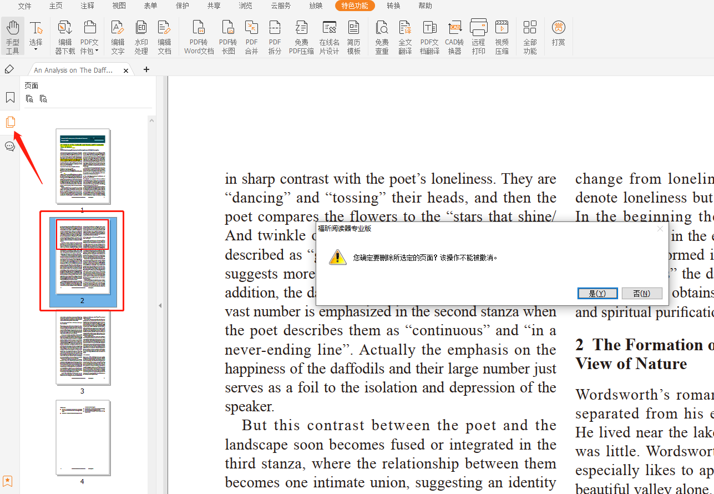Switch to the 转换 ribbon tab
Image resolution: width=714 pixels, height=494 pixels.
click(x=394, y=6)
